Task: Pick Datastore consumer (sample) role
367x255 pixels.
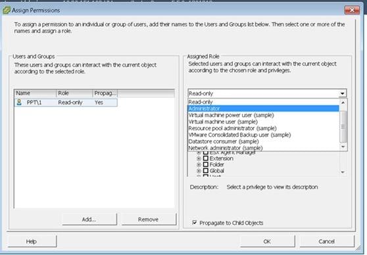Action: (x=263, y=141)
